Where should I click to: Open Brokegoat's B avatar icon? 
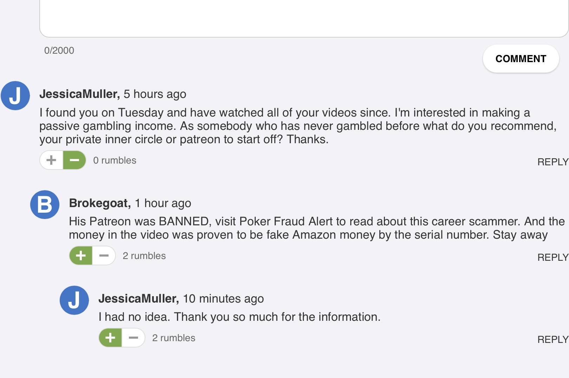(x=45, y=205)
